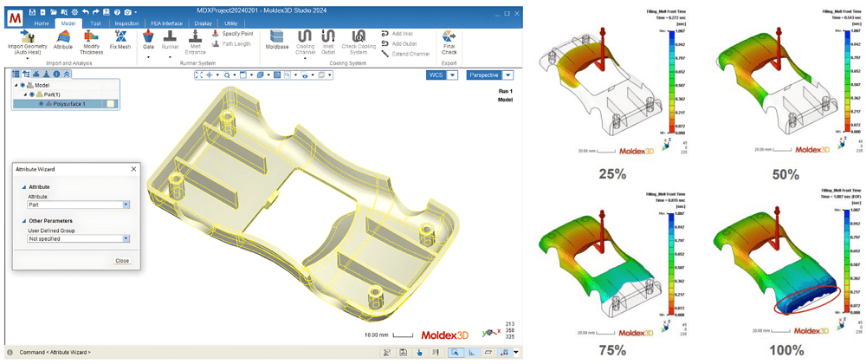Switch to the Inspection ribbon tab
Screen dimensions: 866x364
coord(126,23)
